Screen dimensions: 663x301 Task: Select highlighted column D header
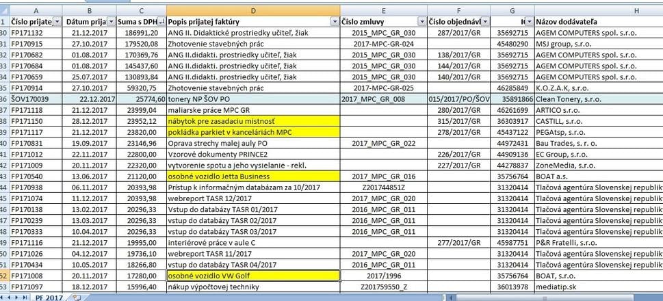click(253, 10)
